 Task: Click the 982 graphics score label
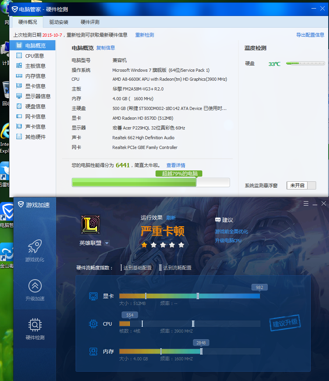259,287
